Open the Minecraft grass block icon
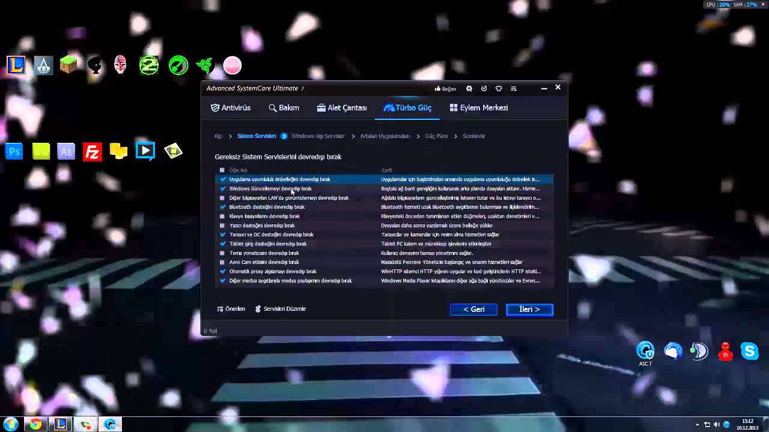 point(68,65)
